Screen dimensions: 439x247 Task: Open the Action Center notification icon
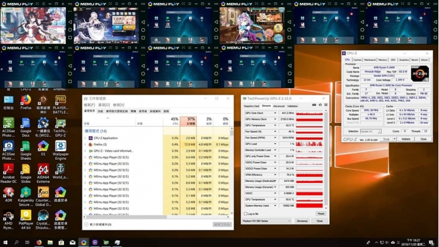coord(432,243)
